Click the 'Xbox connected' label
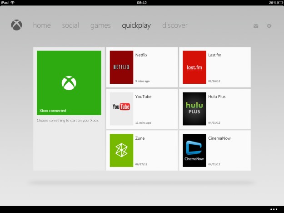284x213 pixels. click(x=53, y=111)
